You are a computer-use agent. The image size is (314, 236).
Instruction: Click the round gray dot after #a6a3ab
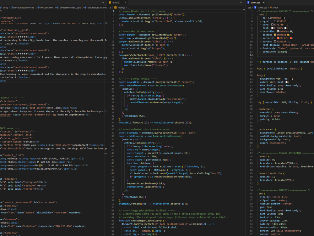pyautogui.click(x=291, y=31)
